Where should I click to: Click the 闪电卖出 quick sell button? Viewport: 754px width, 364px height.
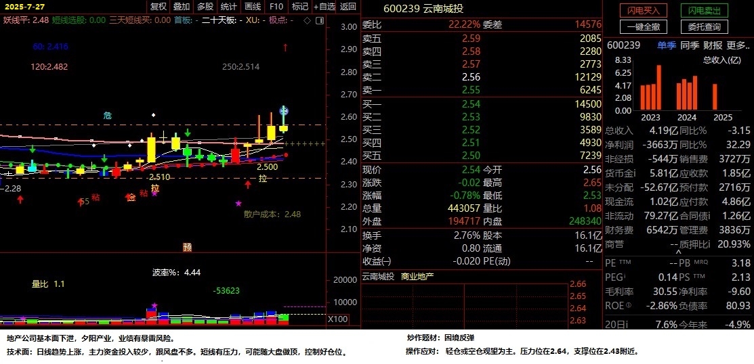(x=705, y=10)
